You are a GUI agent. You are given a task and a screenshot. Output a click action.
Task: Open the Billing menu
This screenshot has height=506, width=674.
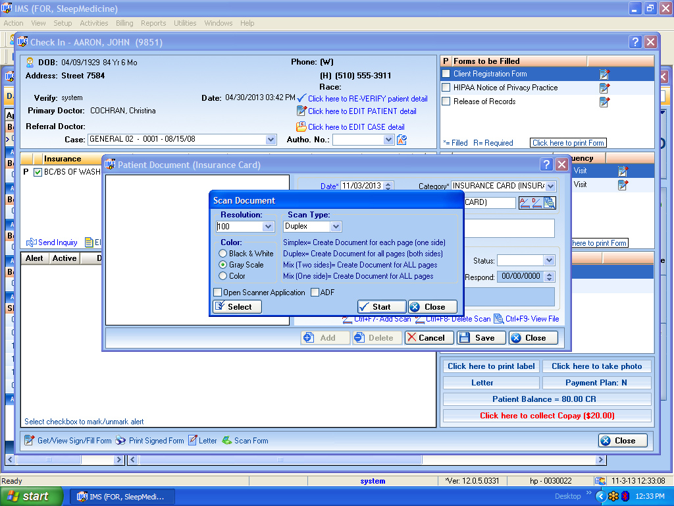pos(124,23)
